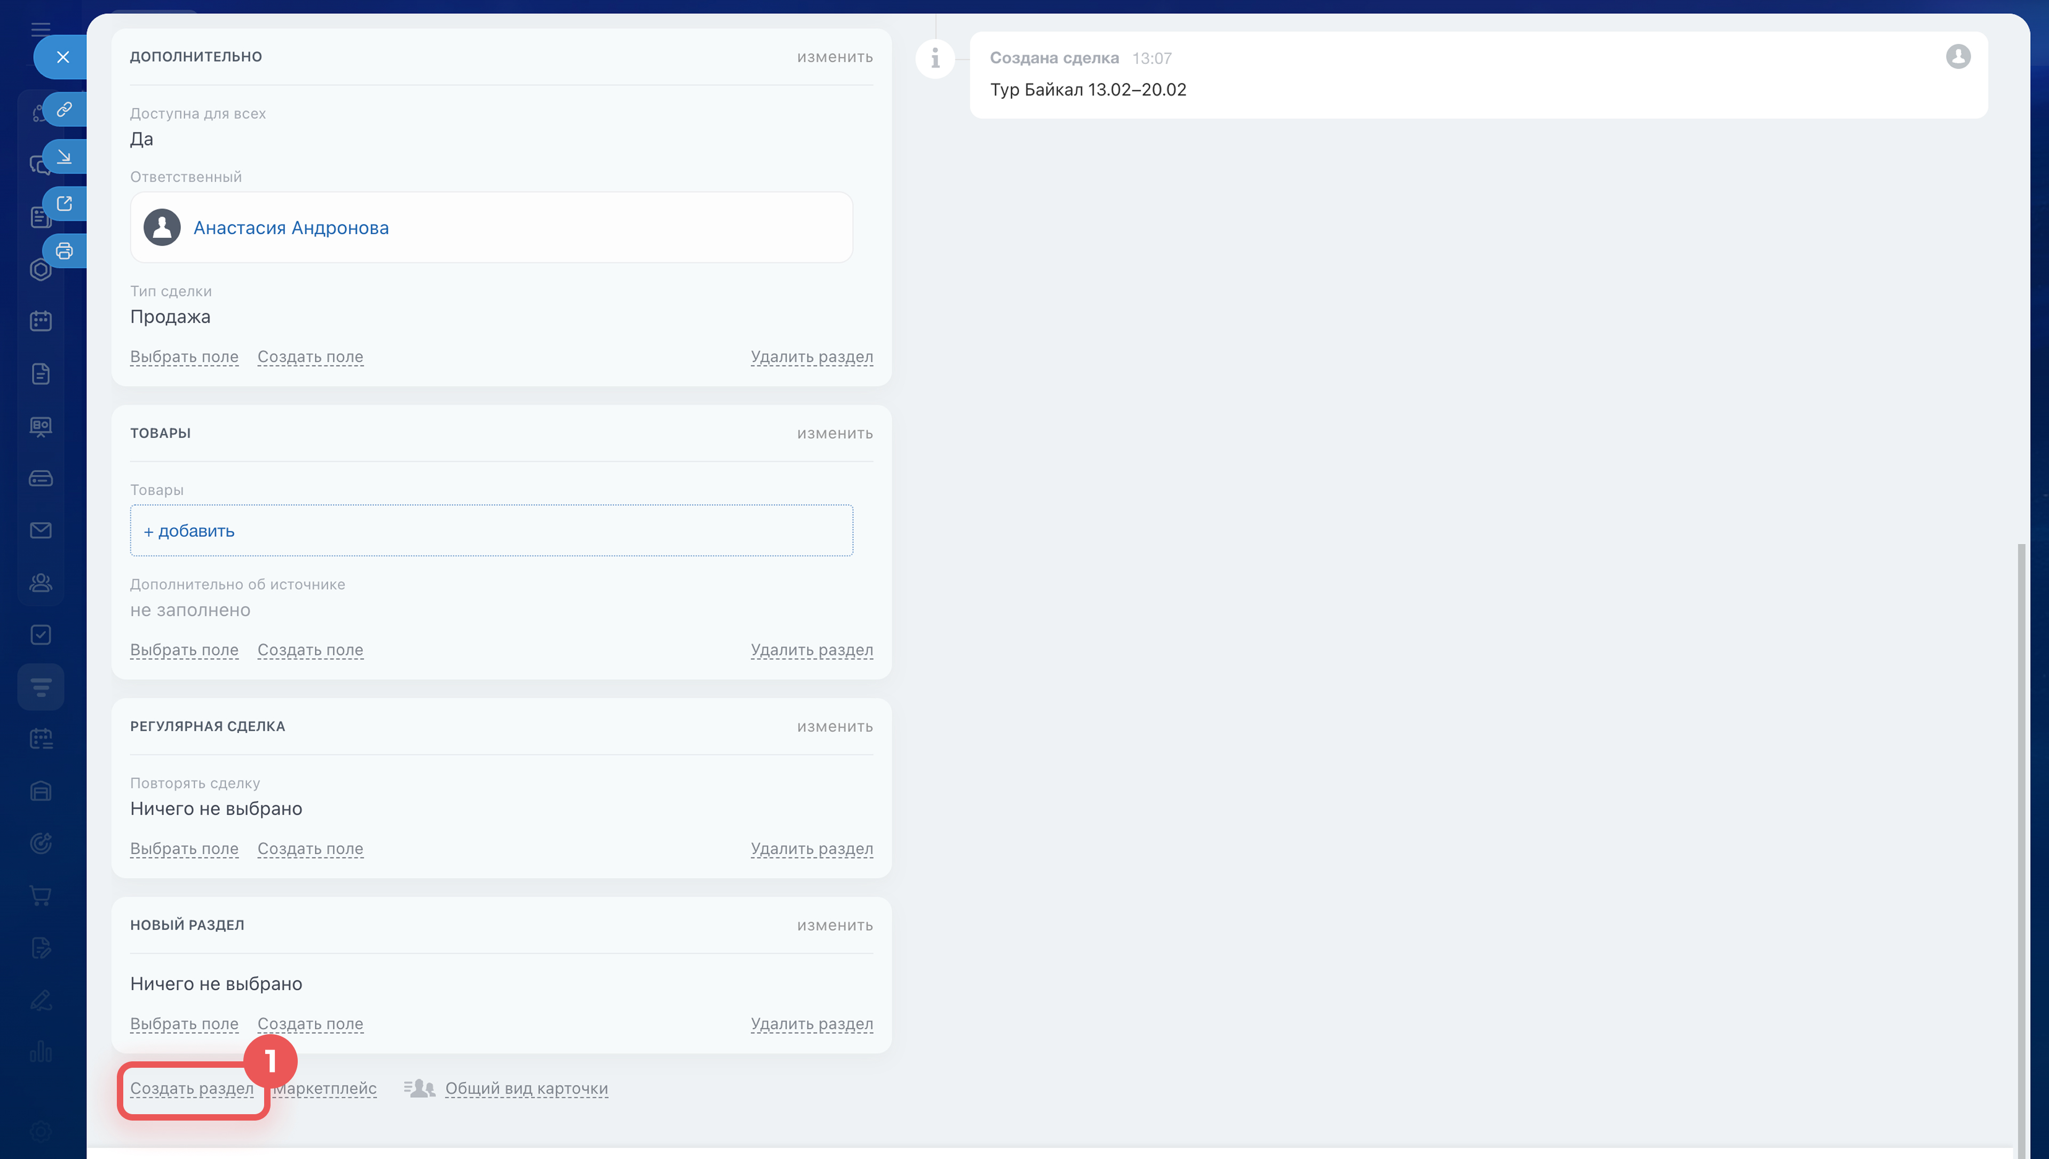Click + добавить in Товары field
This screenshot has height=1159, width=2049.
coord(189,531)
